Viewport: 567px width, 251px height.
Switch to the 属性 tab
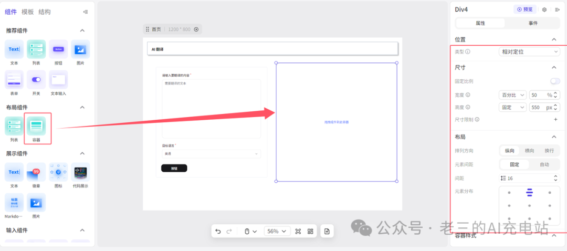pos(480,23)
